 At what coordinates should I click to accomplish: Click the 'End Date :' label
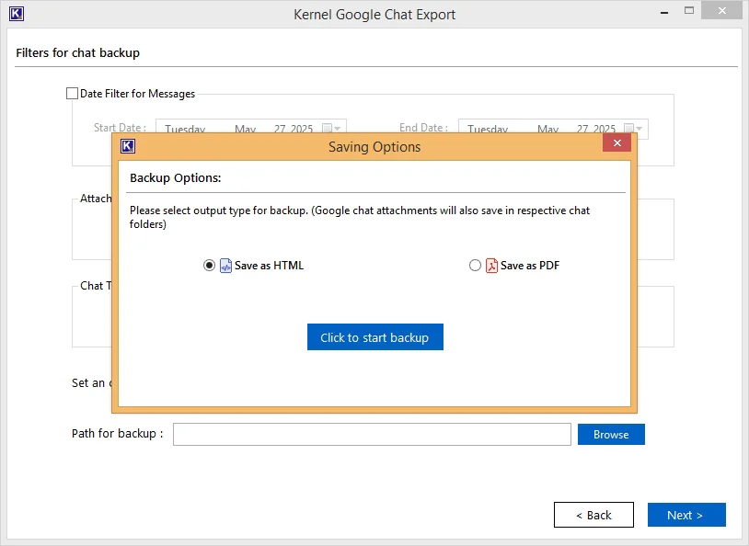[423, 128]
